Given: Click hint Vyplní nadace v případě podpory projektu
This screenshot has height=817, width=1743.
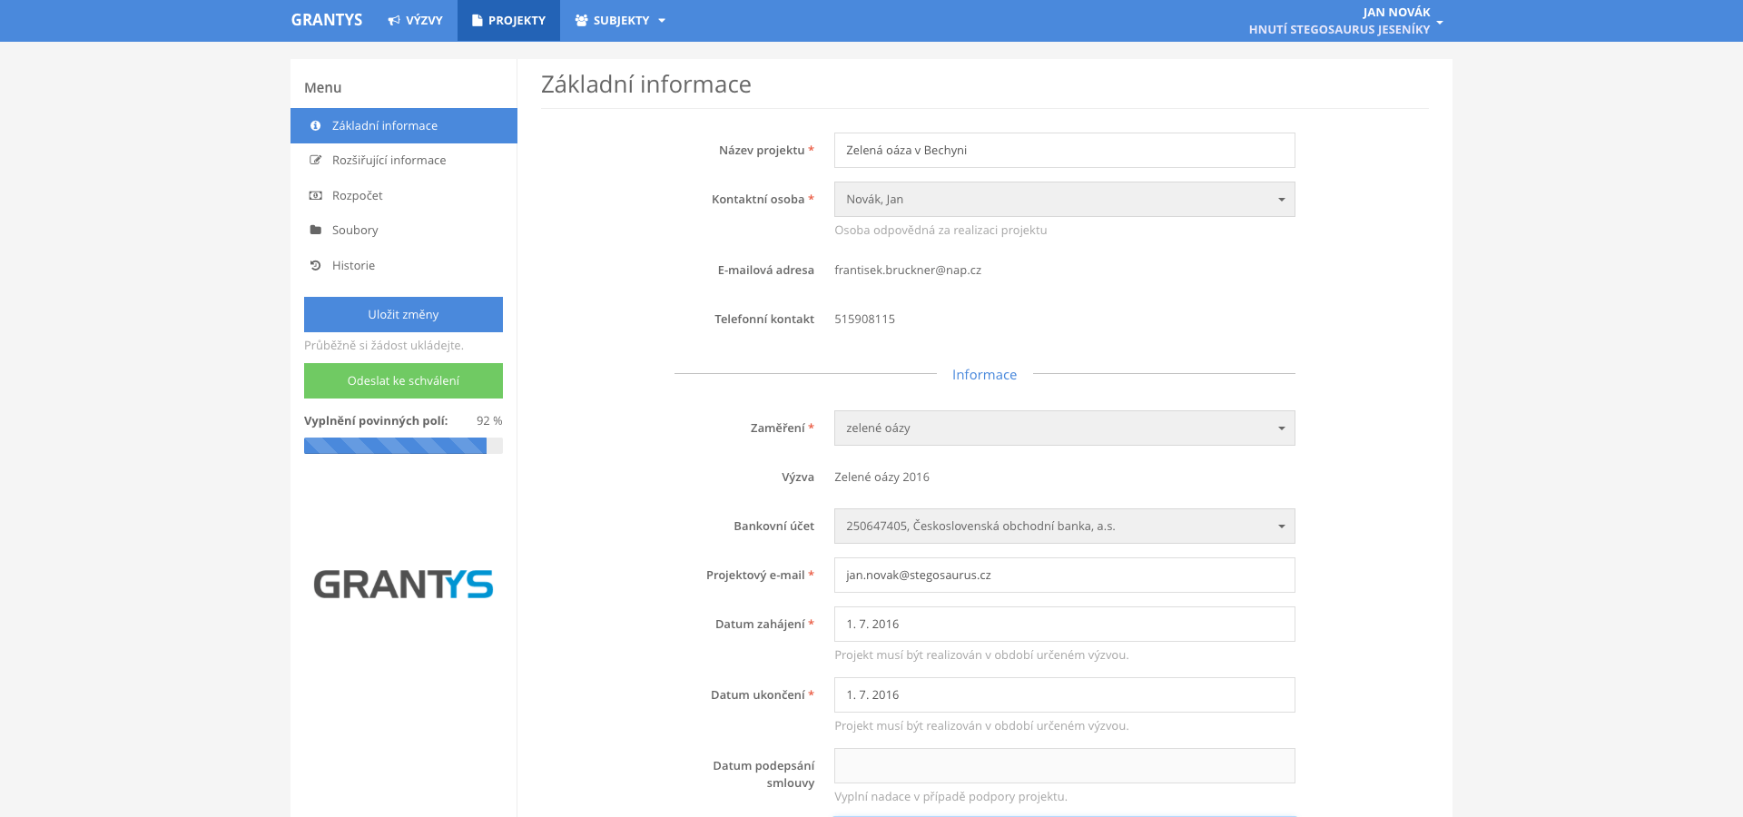Looking at the screenshot, I should click(950, 797).
